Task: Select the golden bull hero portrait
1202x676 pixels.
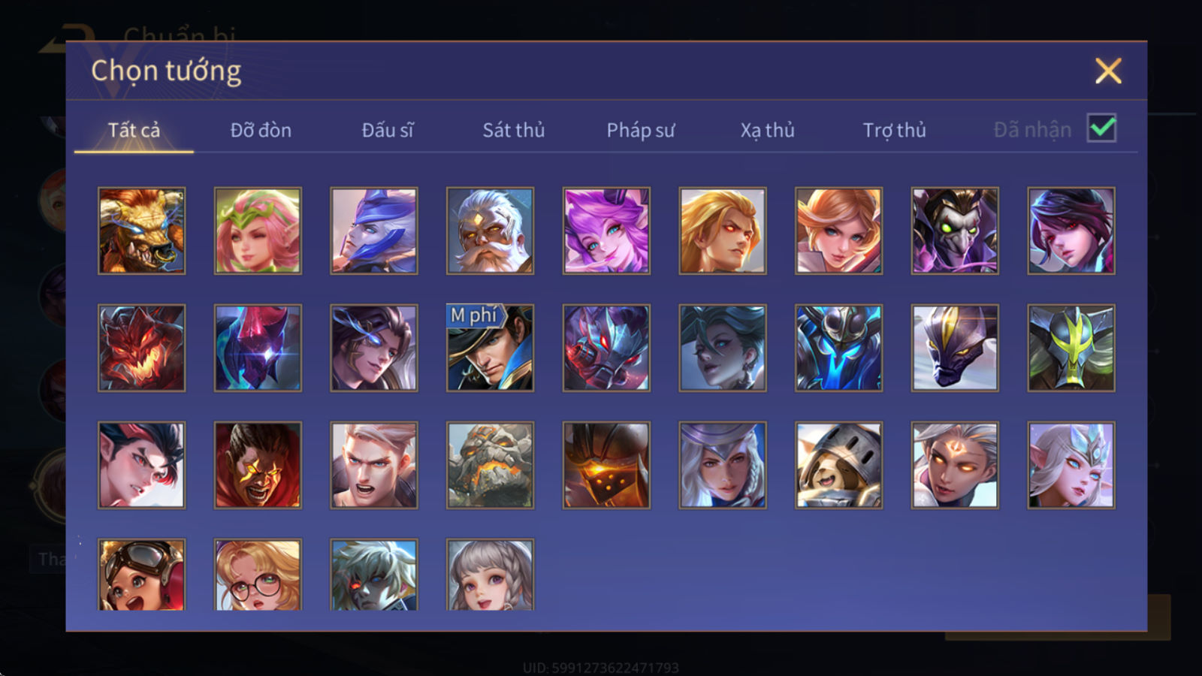Action: pos(141,231)
